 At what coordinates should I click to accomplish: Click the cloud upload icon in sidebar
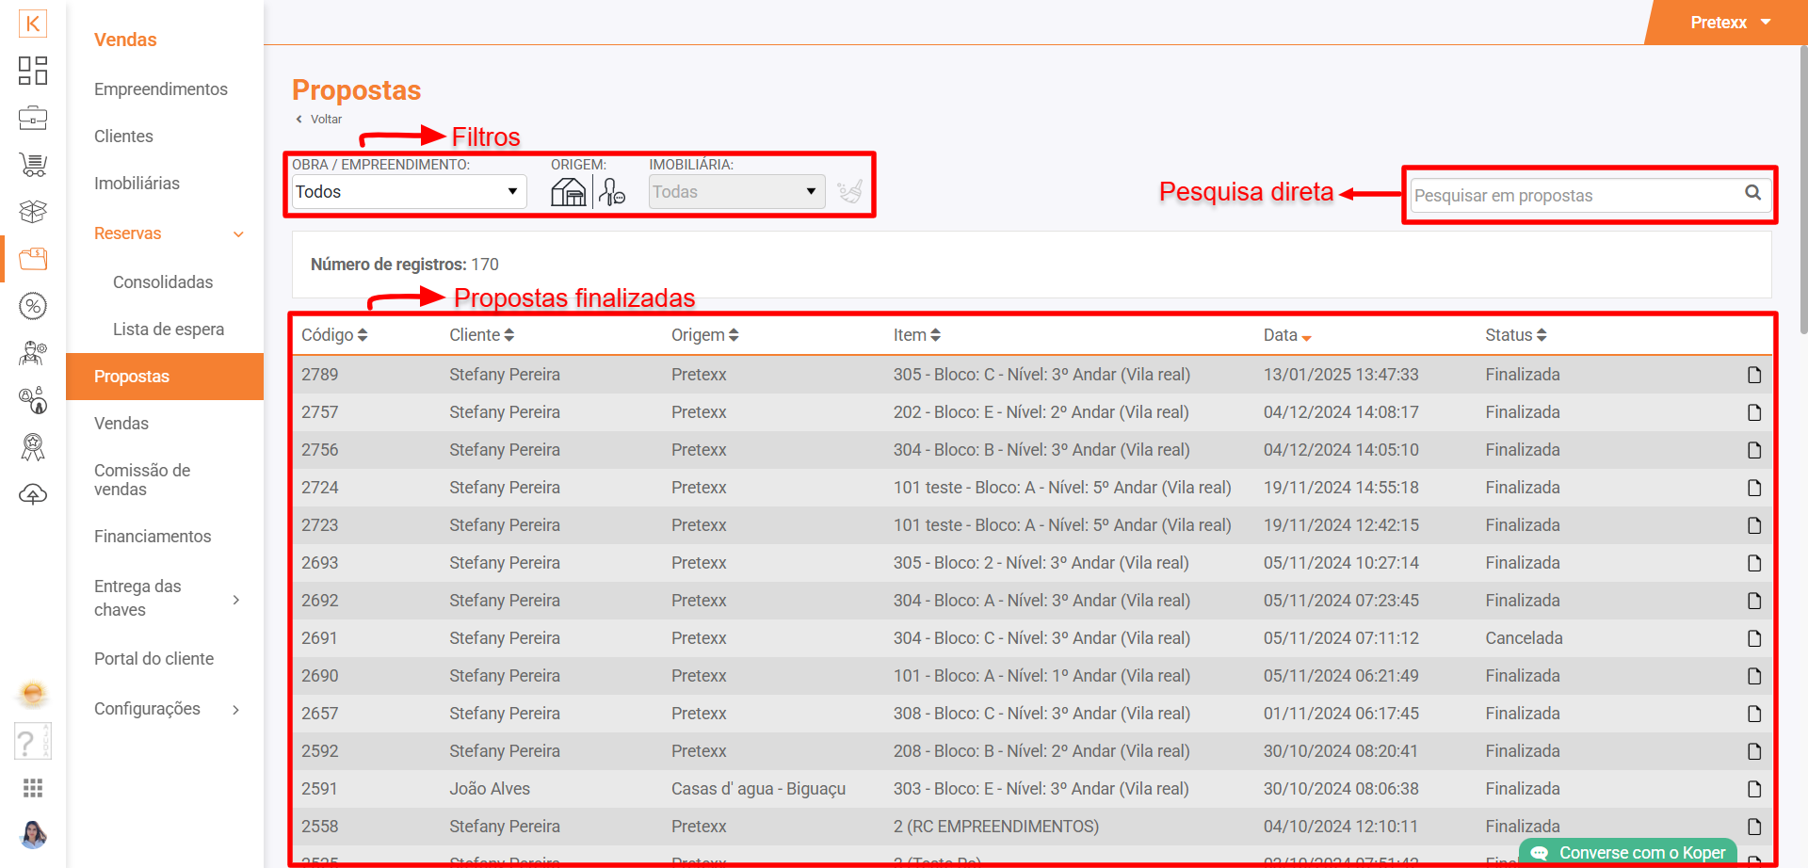coord(33,494)
